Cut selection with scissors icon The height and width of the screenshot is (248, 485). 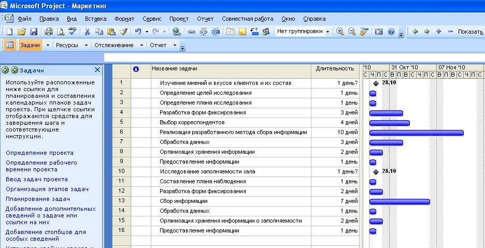point(87,32)
